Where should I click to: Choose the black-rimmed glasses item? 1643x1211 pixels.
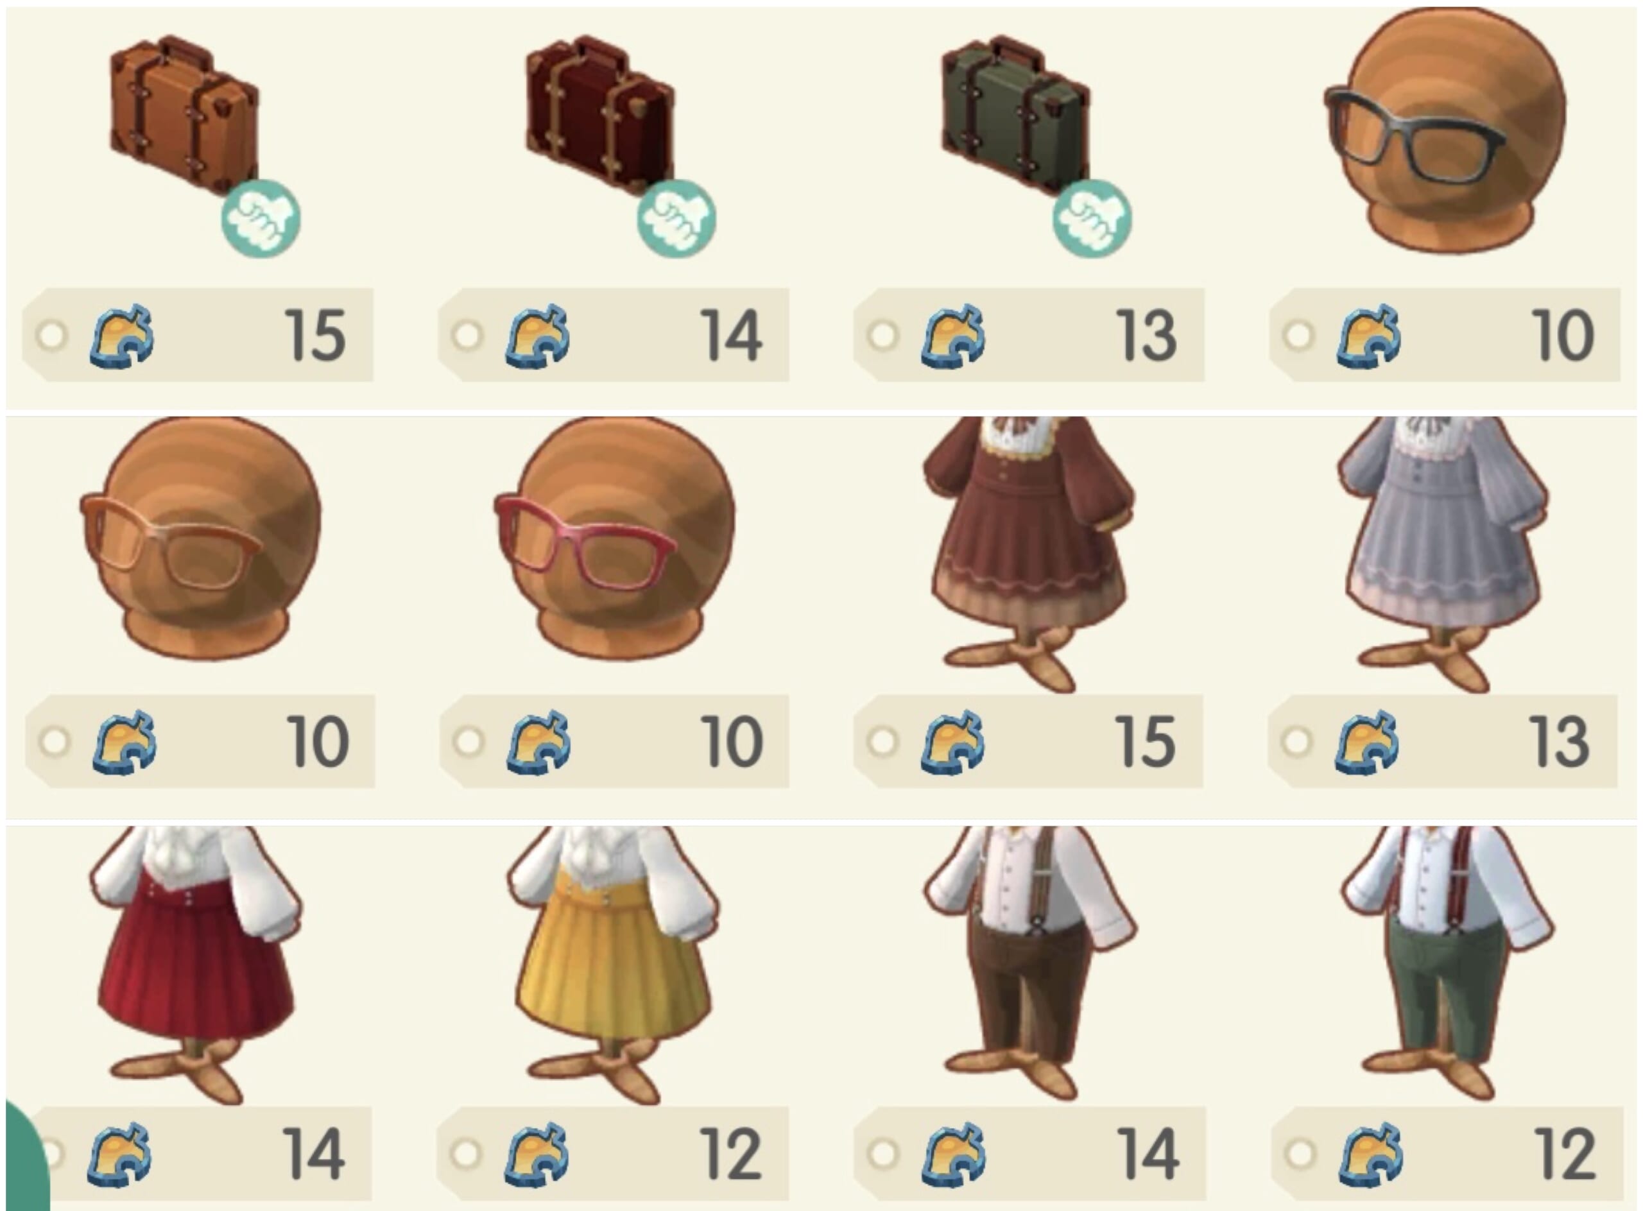(1444, 130)
